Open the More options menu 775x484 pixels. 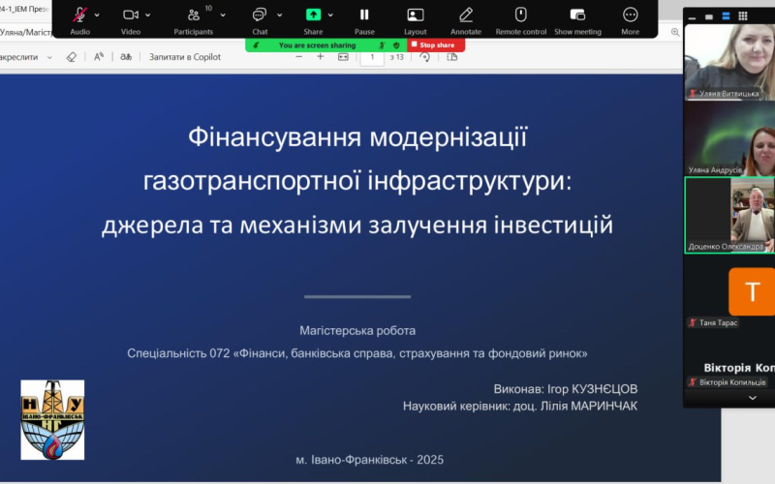631,15
